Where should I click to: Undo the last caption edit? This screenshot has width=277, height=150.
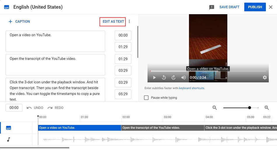click(x=35, y=108)
